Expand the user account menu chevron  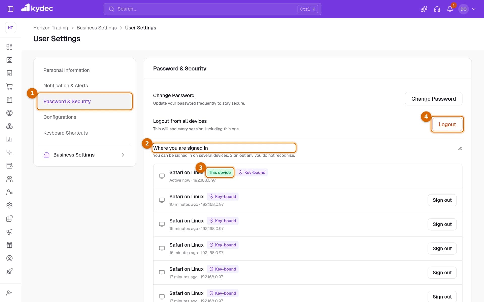coord(474,9)
